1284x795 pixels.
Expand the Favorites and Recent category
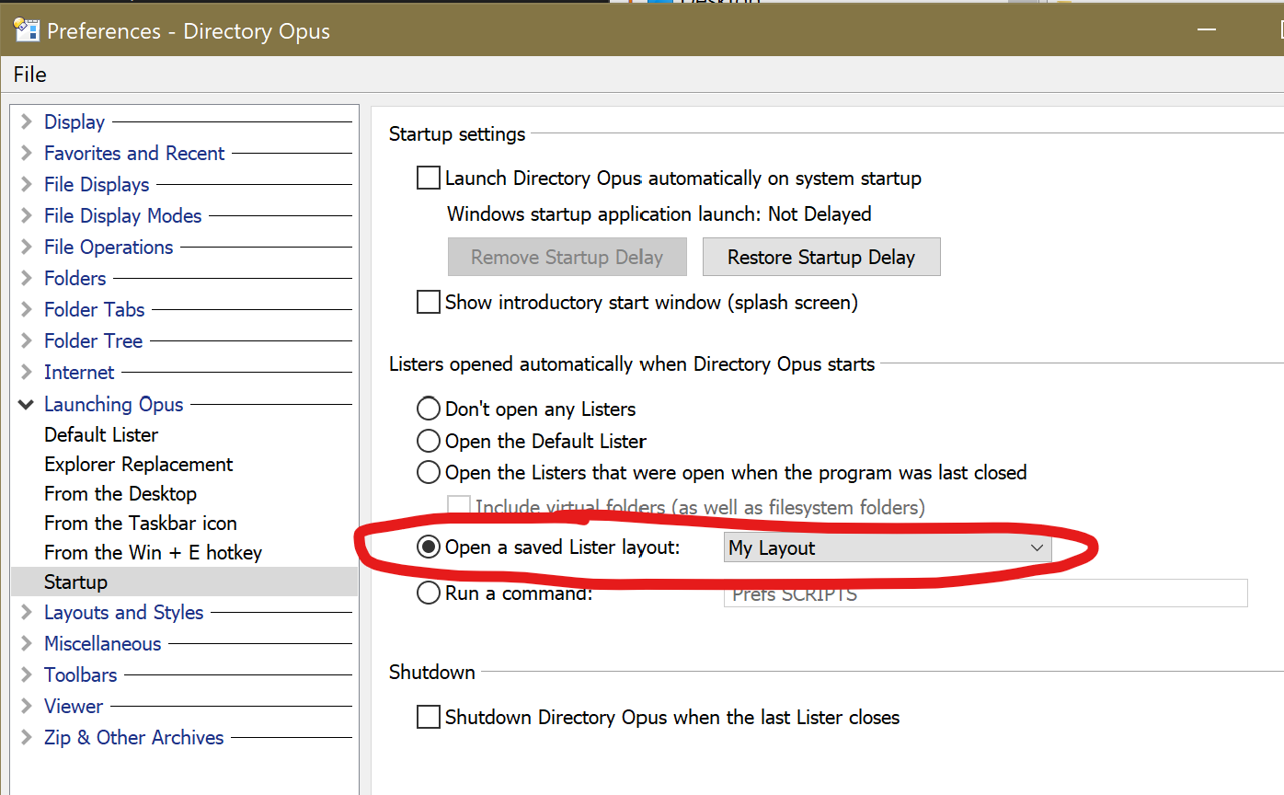[26, 154]
